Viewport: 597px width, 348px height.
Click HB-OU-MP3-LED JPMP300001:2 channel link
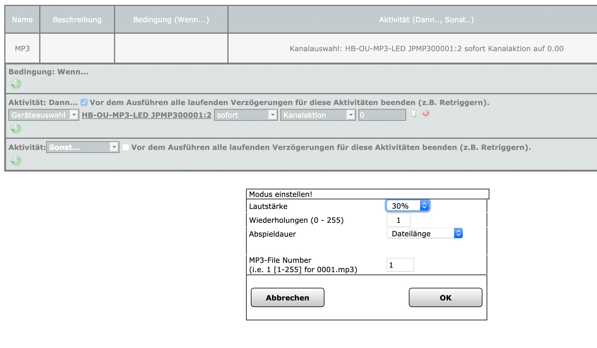(147, 115)
